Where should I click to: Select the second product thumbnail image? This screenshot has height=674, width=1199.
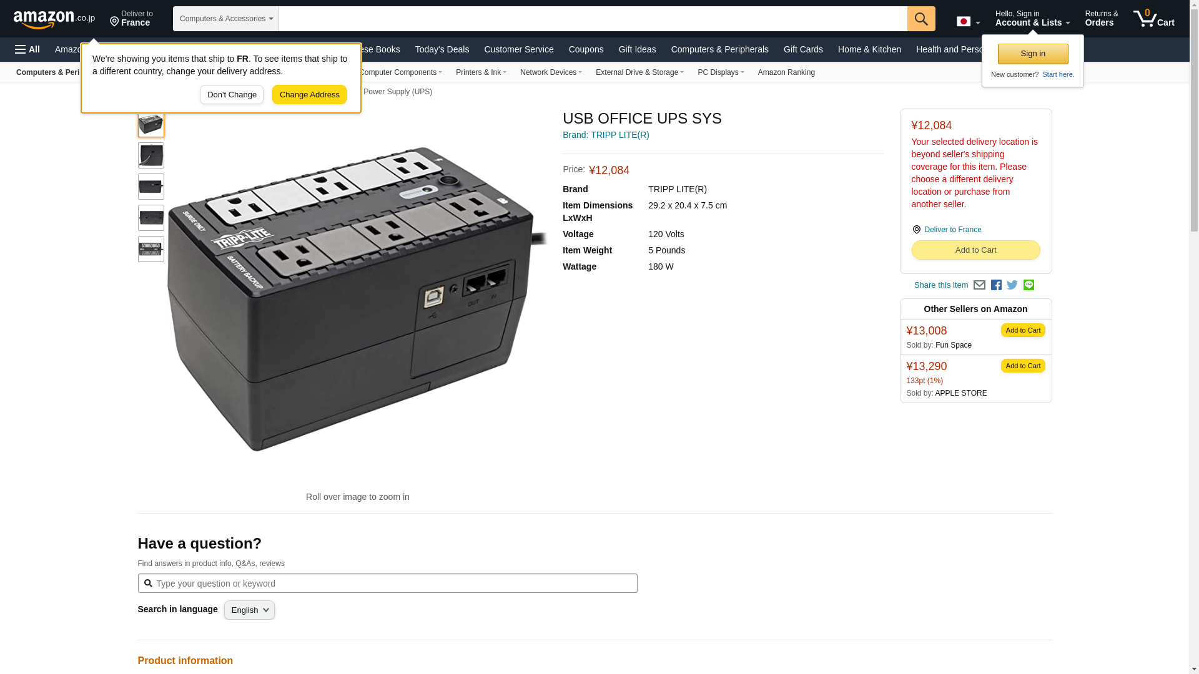coord(151,155)
